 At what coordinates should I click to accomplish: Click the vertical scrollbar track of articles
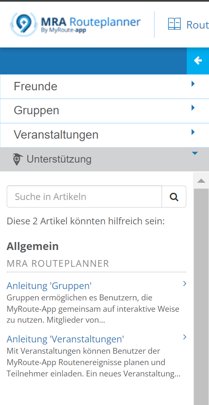coord(201,297)
